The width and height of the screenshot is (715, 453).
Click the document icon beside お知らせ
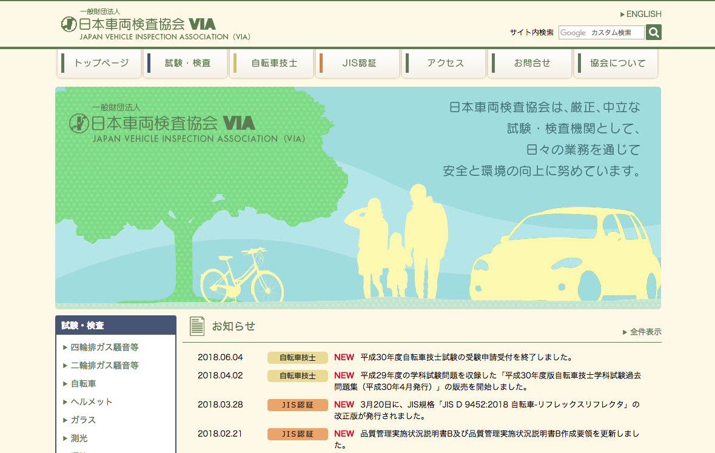[196, 326]
